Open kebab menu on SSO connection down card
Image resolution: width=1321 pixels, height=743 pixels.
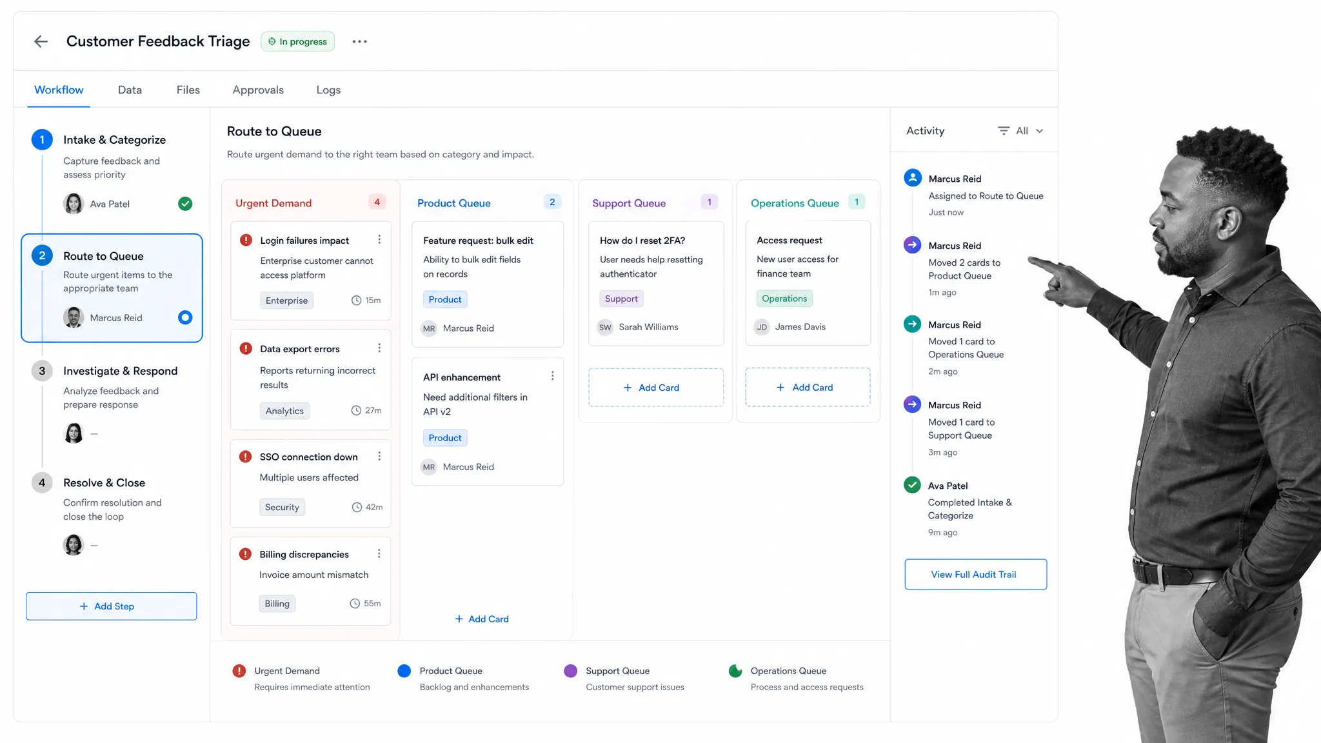click(379, 456)
